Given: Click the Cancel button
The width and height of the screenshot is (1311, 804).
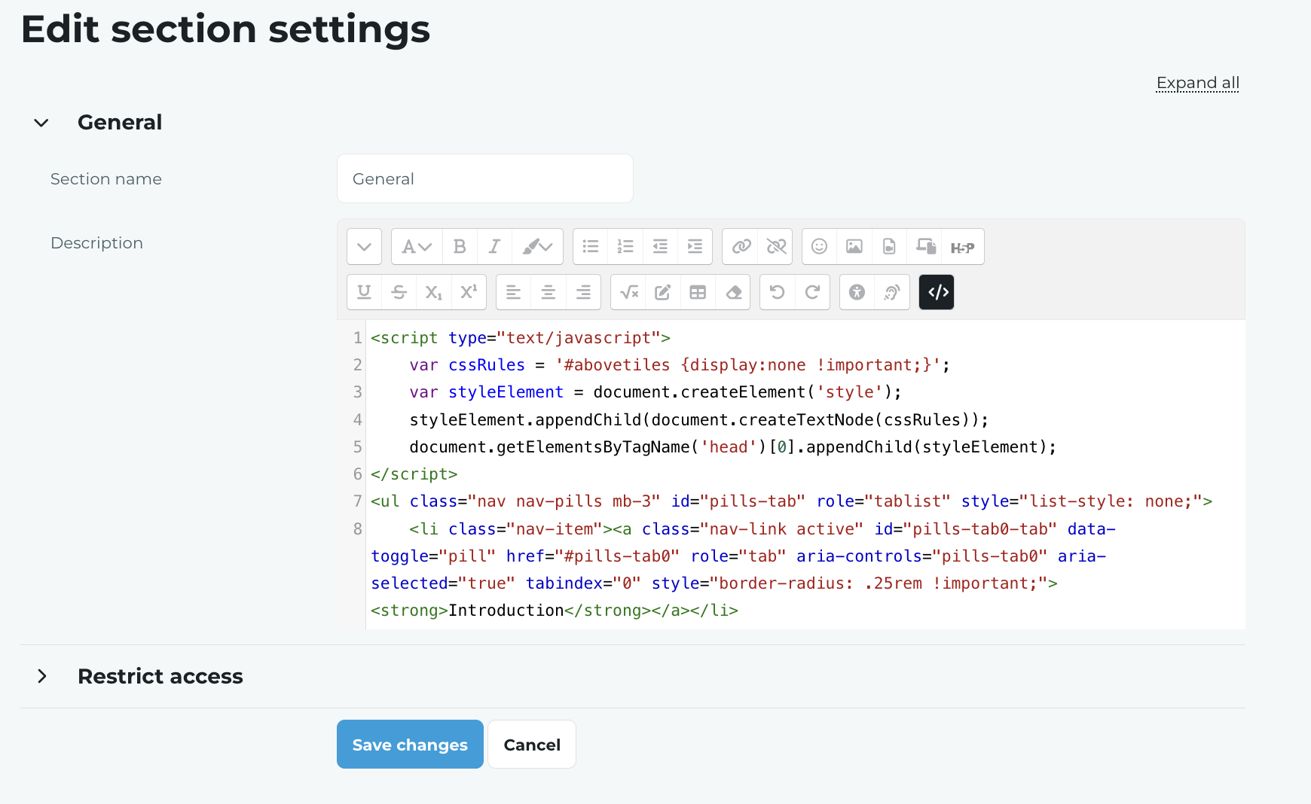Looking at the screenshot, I should coord(532,745).
